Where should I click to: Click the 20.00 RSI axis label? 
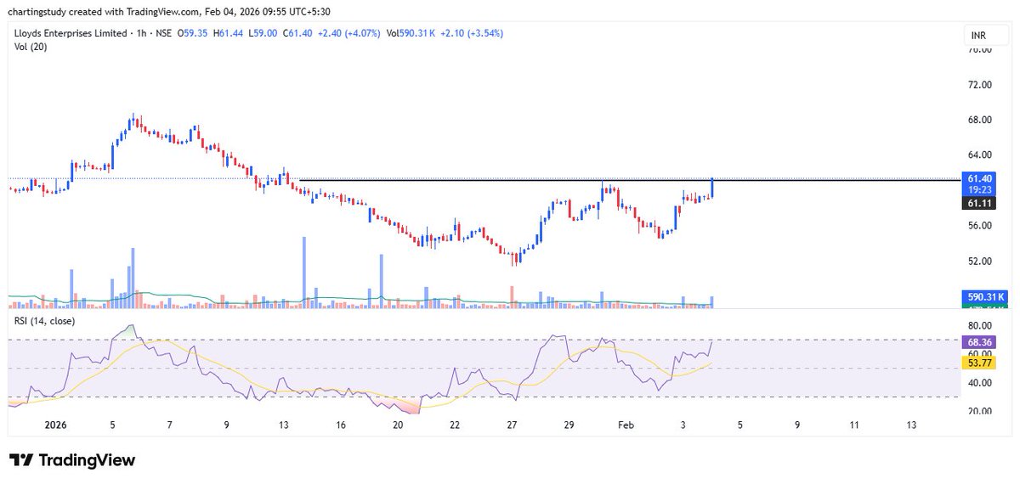point(980,411)
